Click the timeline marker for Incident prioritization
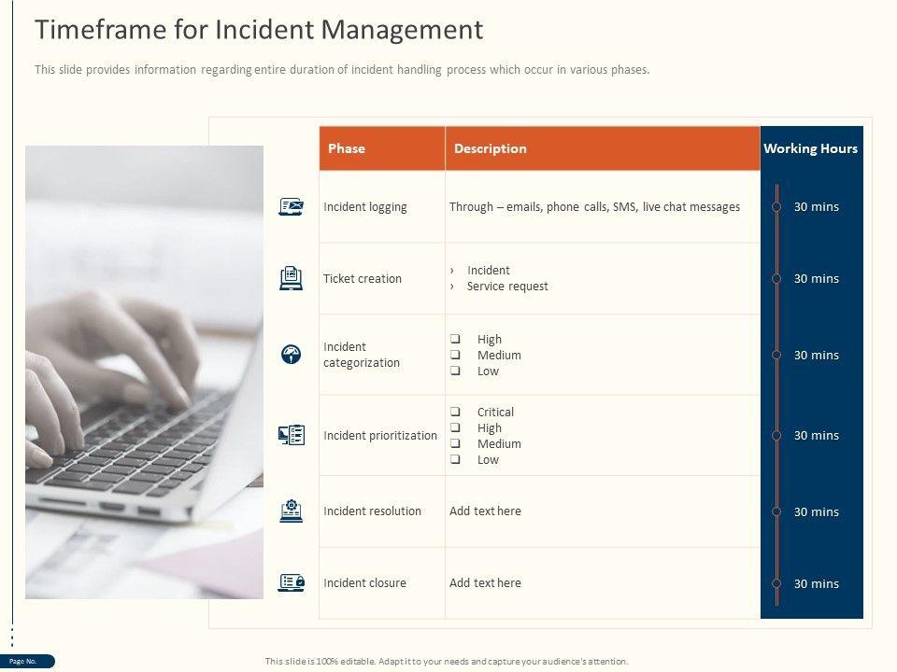 pyautogui.click(x=776, y=436)
